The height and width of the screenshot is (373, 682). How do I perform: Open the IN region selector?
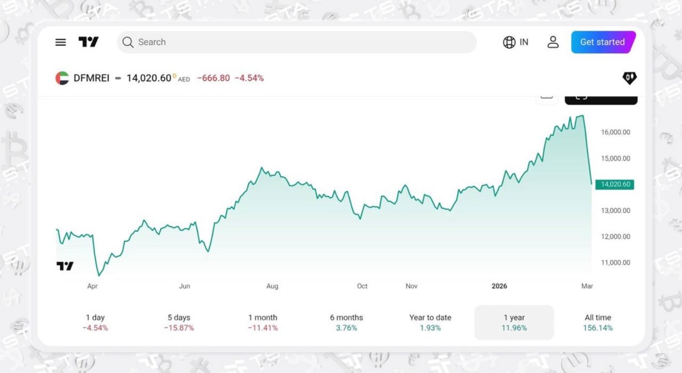tap(524, 42)
